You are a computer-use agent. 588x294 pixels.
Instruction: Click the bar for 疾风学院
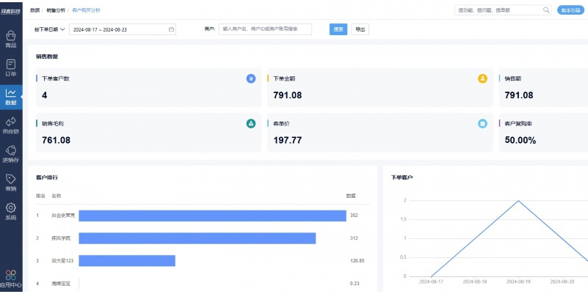click(x=197, y=238)
